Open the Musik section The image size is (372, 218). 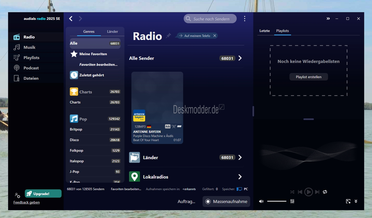pyautogui.click(x=29, y=47)
